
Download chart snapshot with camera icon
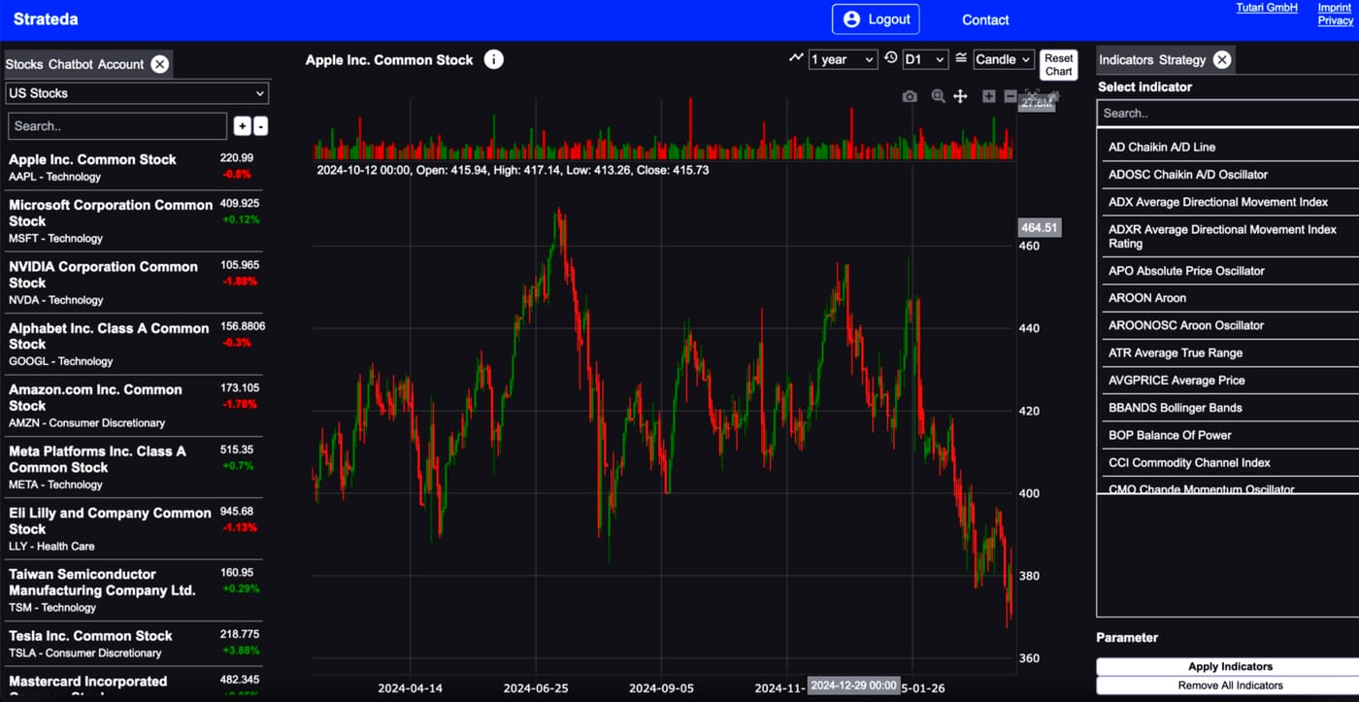910,96
